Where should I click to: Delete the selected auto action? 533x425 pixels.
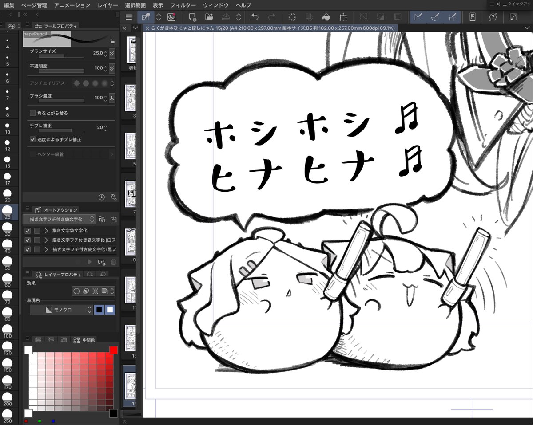tap(113, 262)
